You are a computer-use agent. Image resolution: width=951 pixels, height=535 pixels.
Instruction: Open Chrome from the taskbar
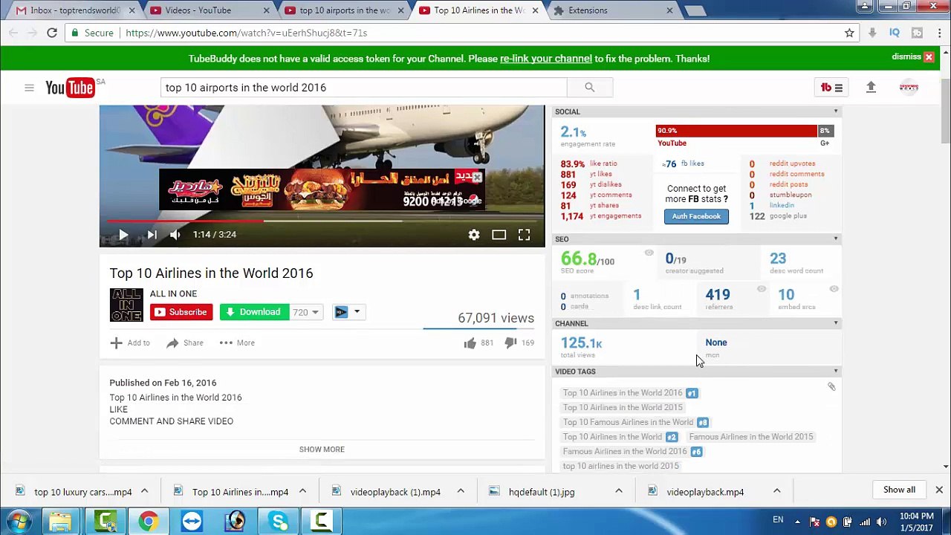(x=148, y=521)
